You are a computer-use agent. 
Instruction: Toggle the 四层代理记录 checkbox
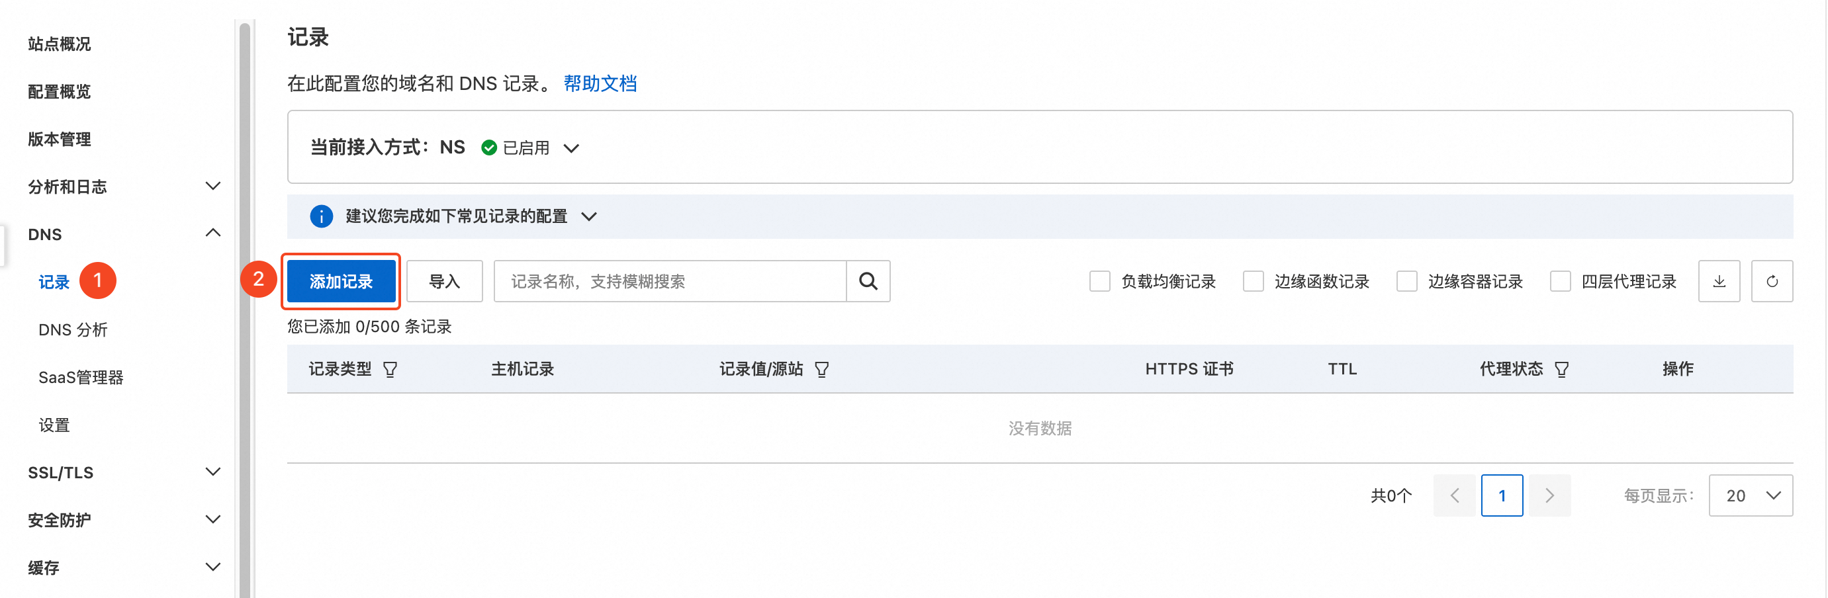[x=1560, y=281]
